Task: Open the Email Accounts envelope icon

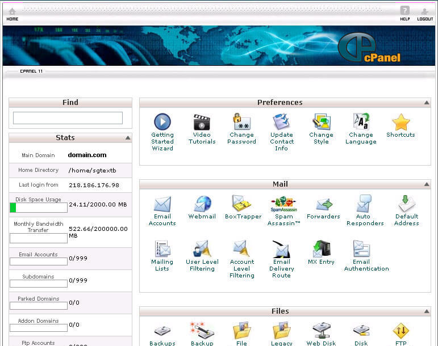Action: point(162,204)
